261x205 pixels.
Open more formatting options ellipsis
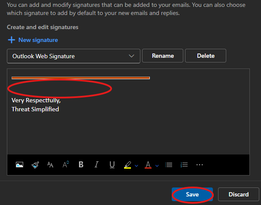200,165
